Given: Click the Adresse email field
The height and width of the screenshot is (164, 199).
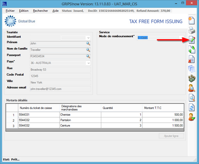Looking at the screenshot, I should (x=60, y=89).
